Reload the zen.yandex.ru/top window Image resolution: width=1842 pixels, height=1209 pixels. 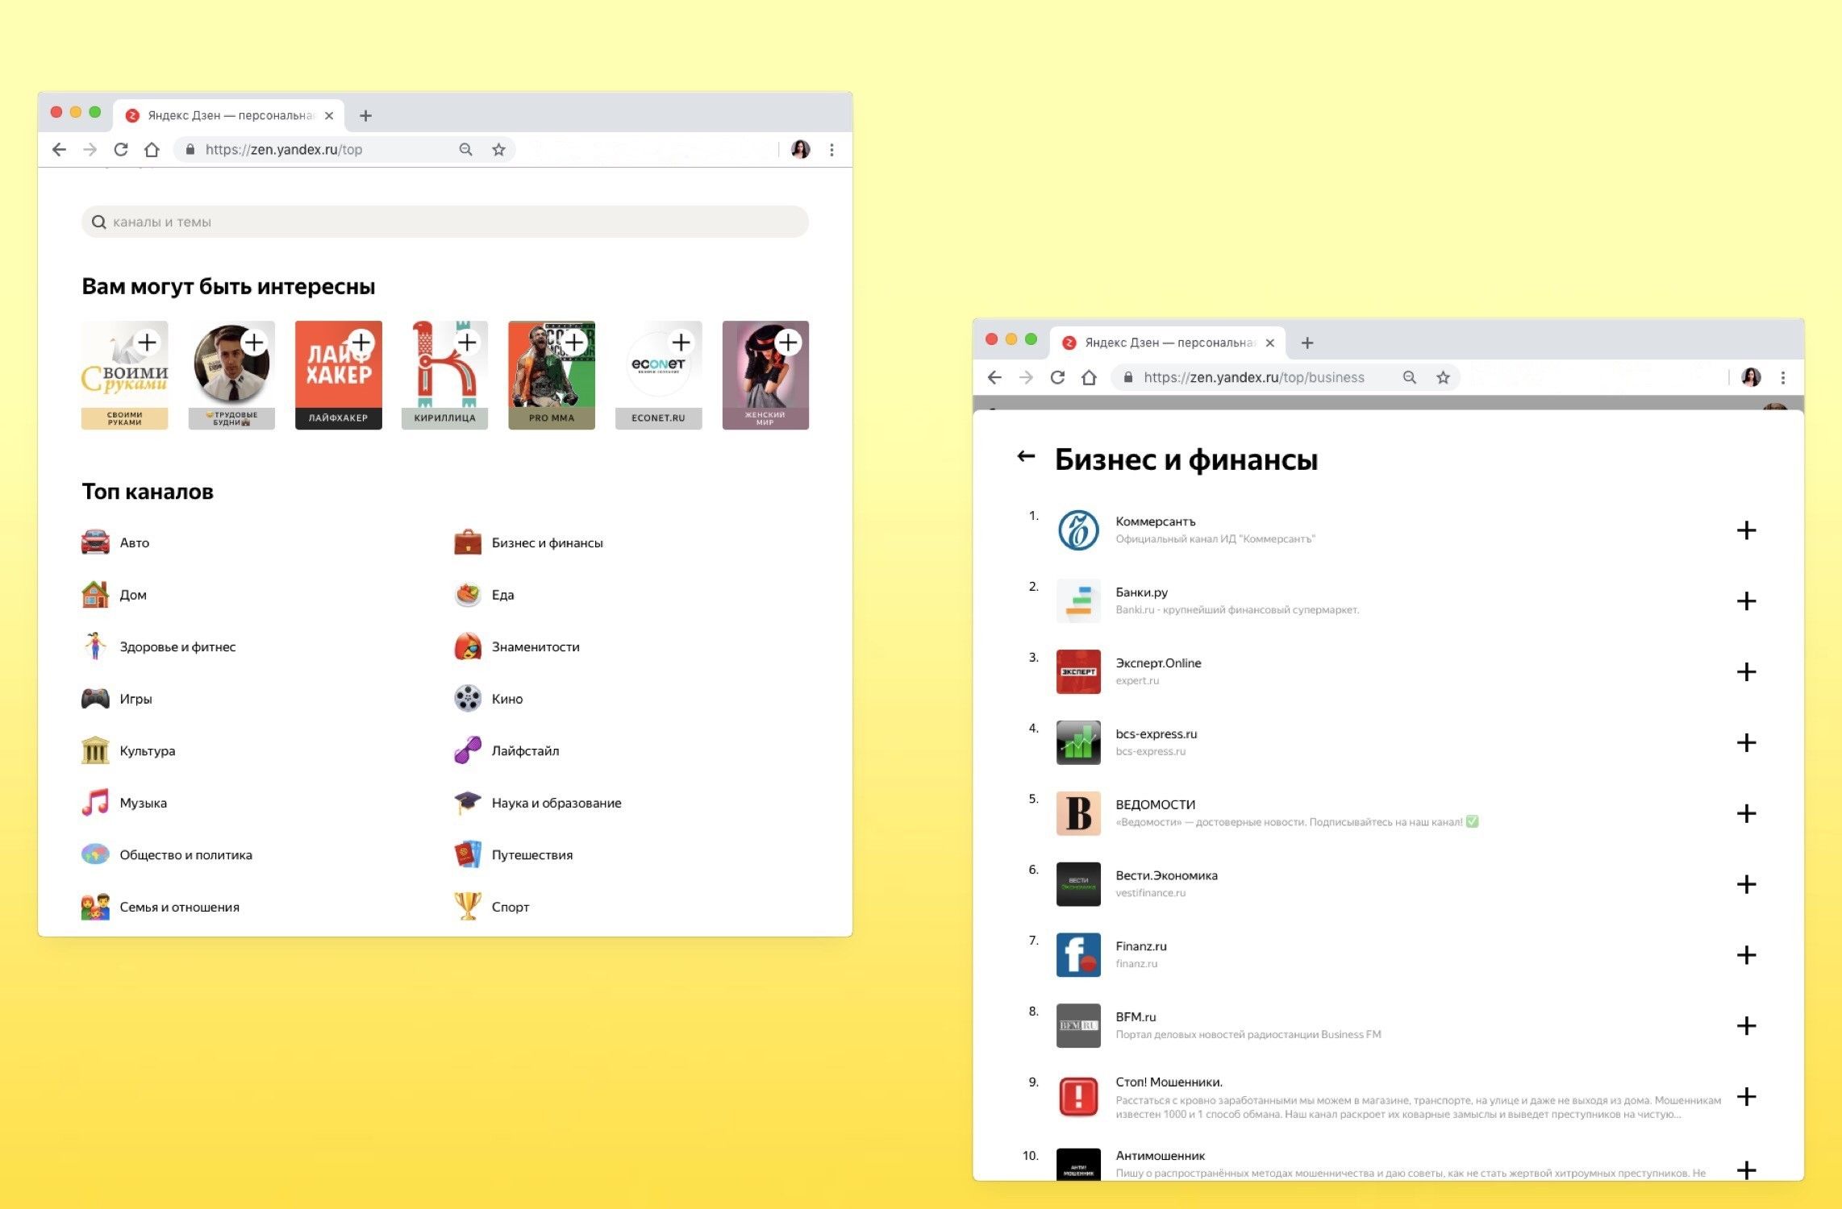pos(121,149)
